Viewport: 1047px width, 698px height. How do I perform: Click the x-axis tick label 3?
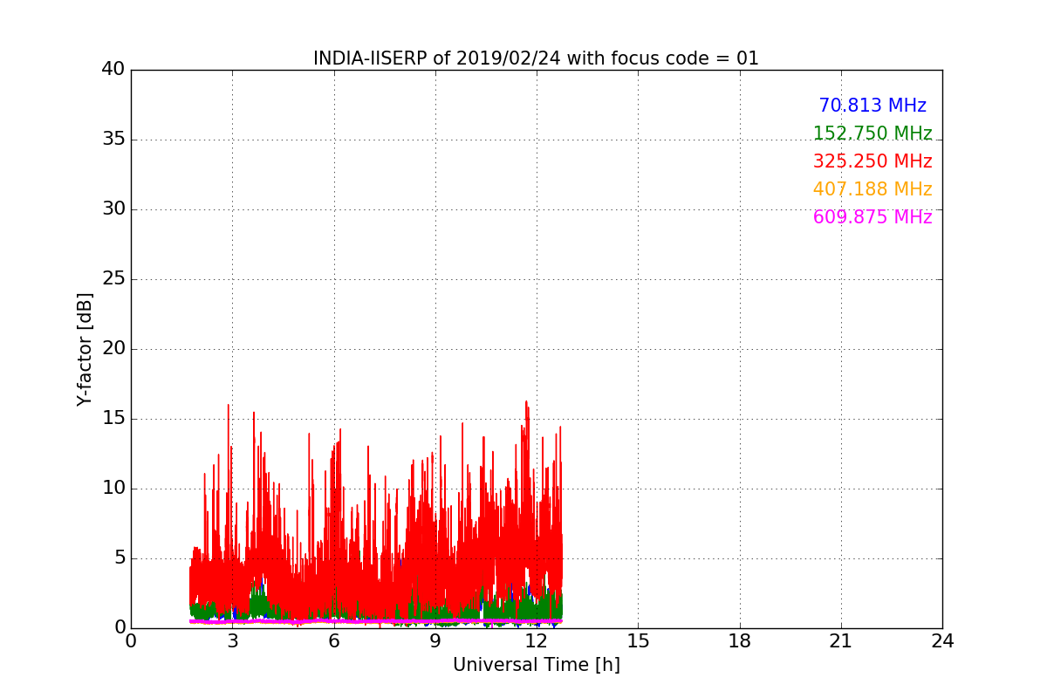[232, 641]
